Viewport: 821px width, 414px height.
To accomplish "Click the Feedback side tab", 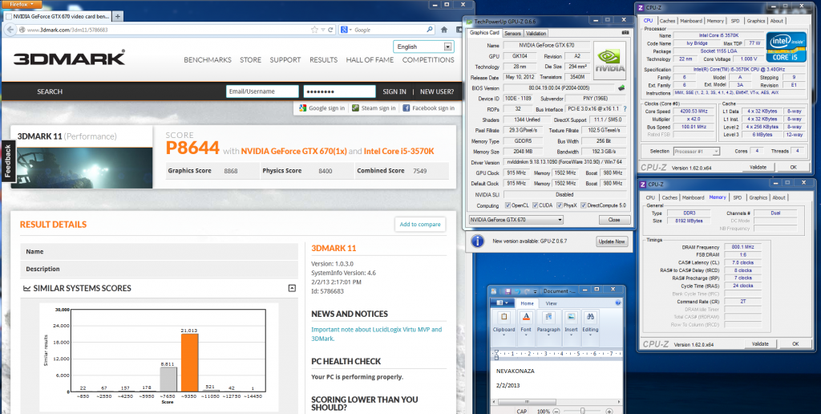I will [7, 160].
